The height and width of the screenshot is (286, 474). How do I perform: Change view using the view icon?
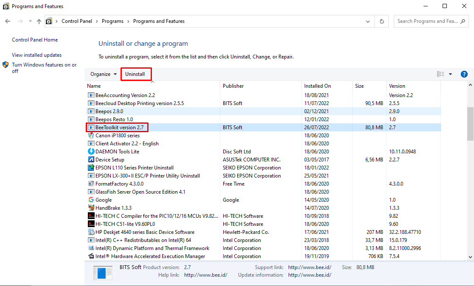click(440, 74)
